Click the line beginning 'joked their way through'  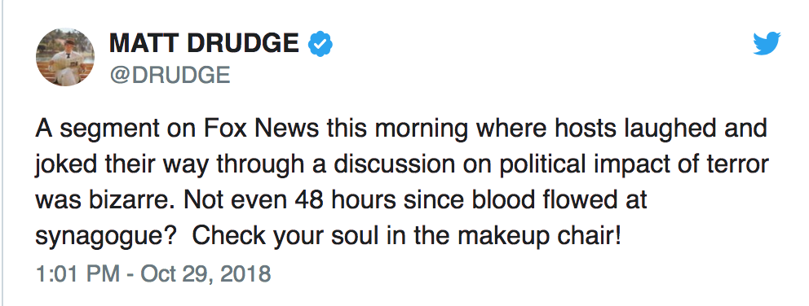click(402, 165)
